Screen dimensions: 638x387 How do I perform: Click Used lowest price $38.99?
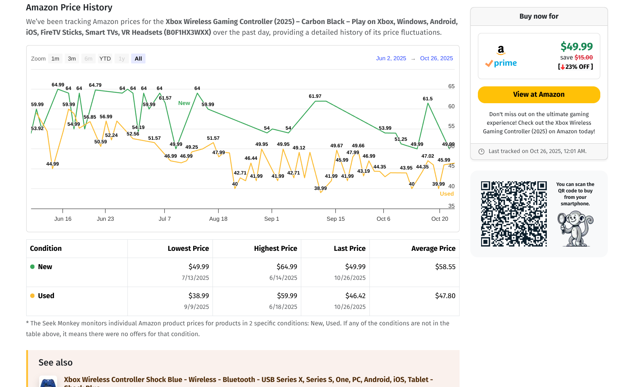(x=199, y=296)
